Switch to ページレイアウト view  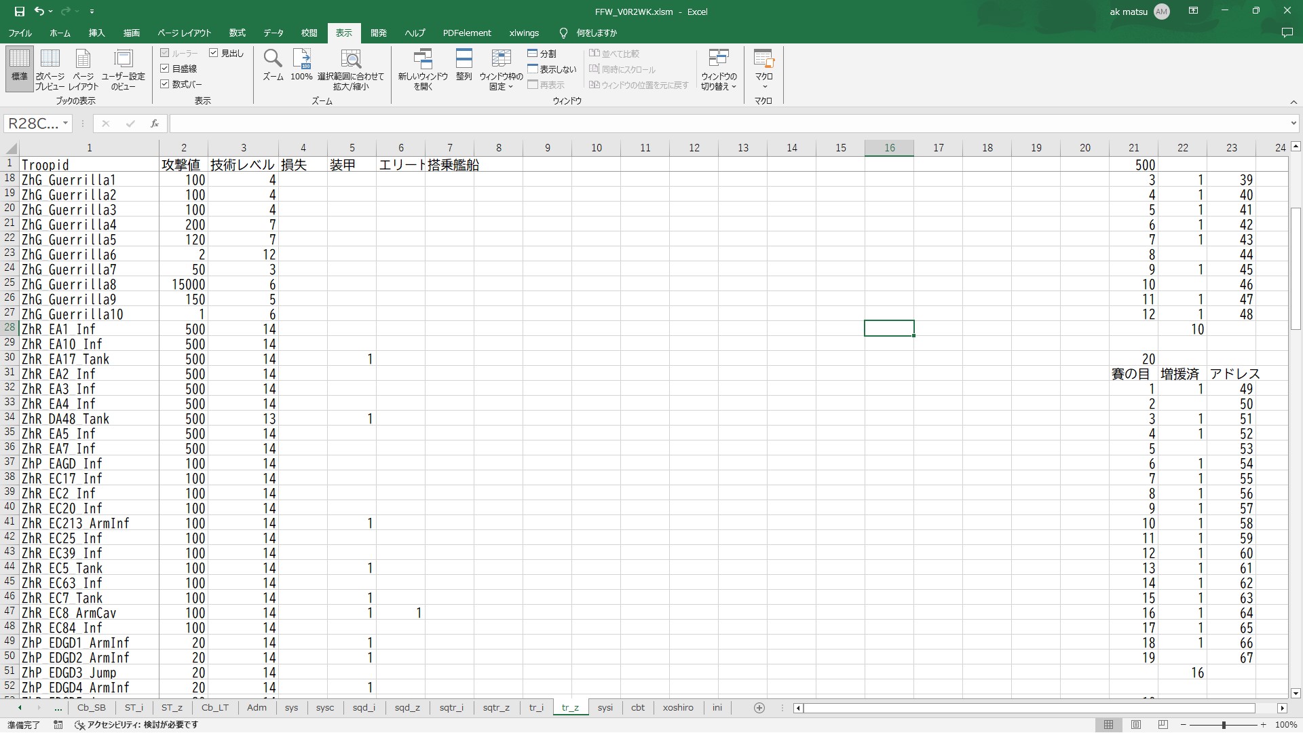83,69
